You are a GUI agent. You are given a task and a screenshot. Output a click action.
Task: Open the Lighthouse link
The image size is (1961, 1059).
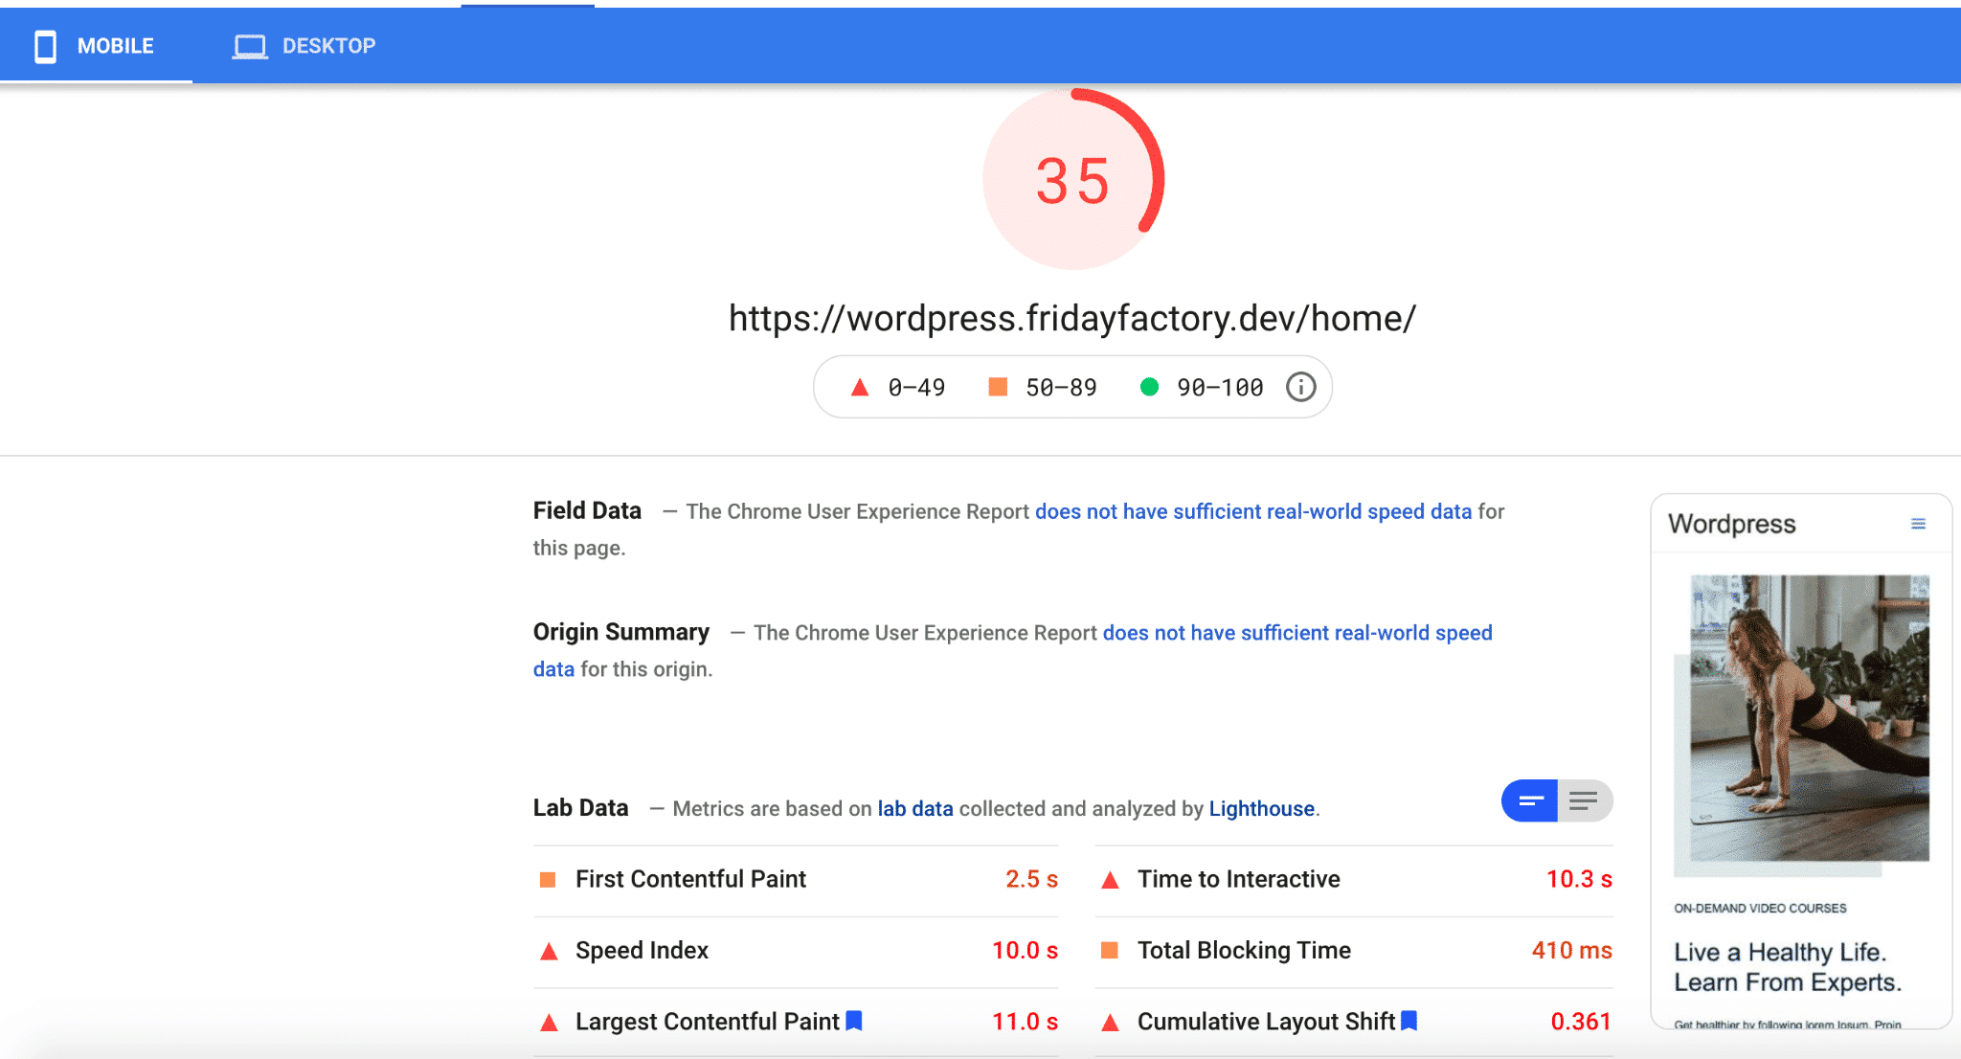coord(1261,809)
